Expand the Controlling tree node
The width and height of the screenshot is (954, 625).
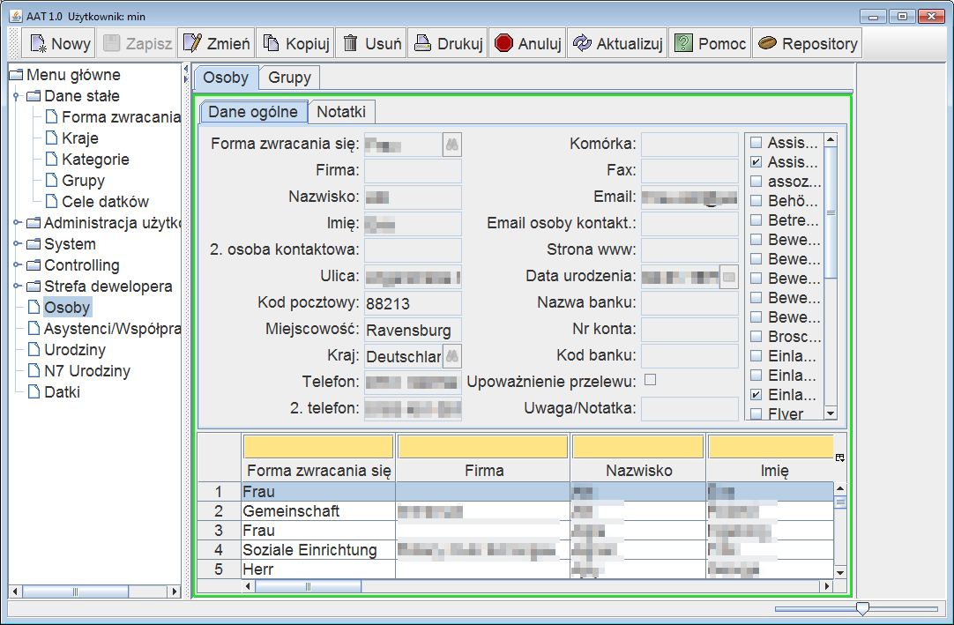pos(17,265)
